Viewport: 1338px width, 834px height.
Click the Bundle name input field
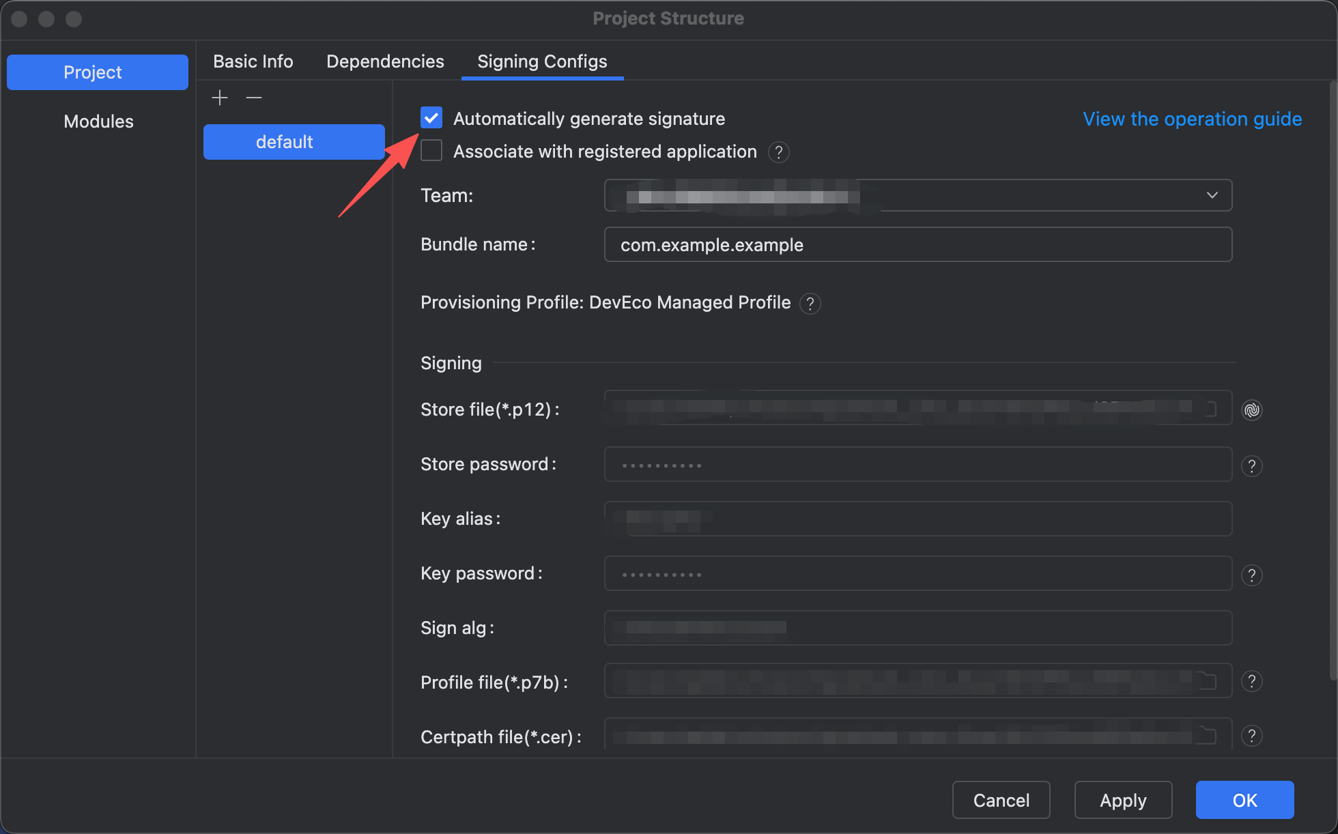coord(917,245)
